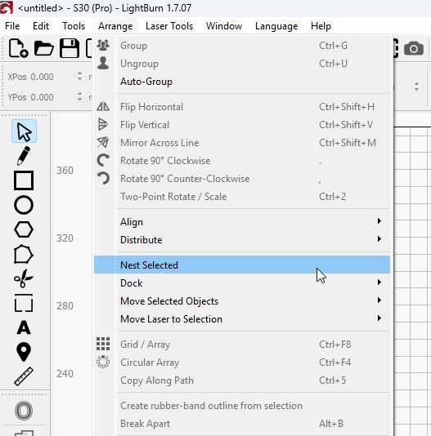Activate the Measure ruler tool
The width and height of the screenshot is (431, 436).
point(24,376)
